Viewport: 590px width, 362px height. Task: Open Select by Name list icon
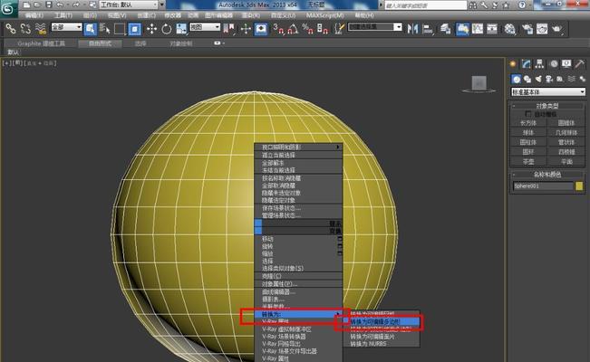pyautogui.click(x=105, y=29)
